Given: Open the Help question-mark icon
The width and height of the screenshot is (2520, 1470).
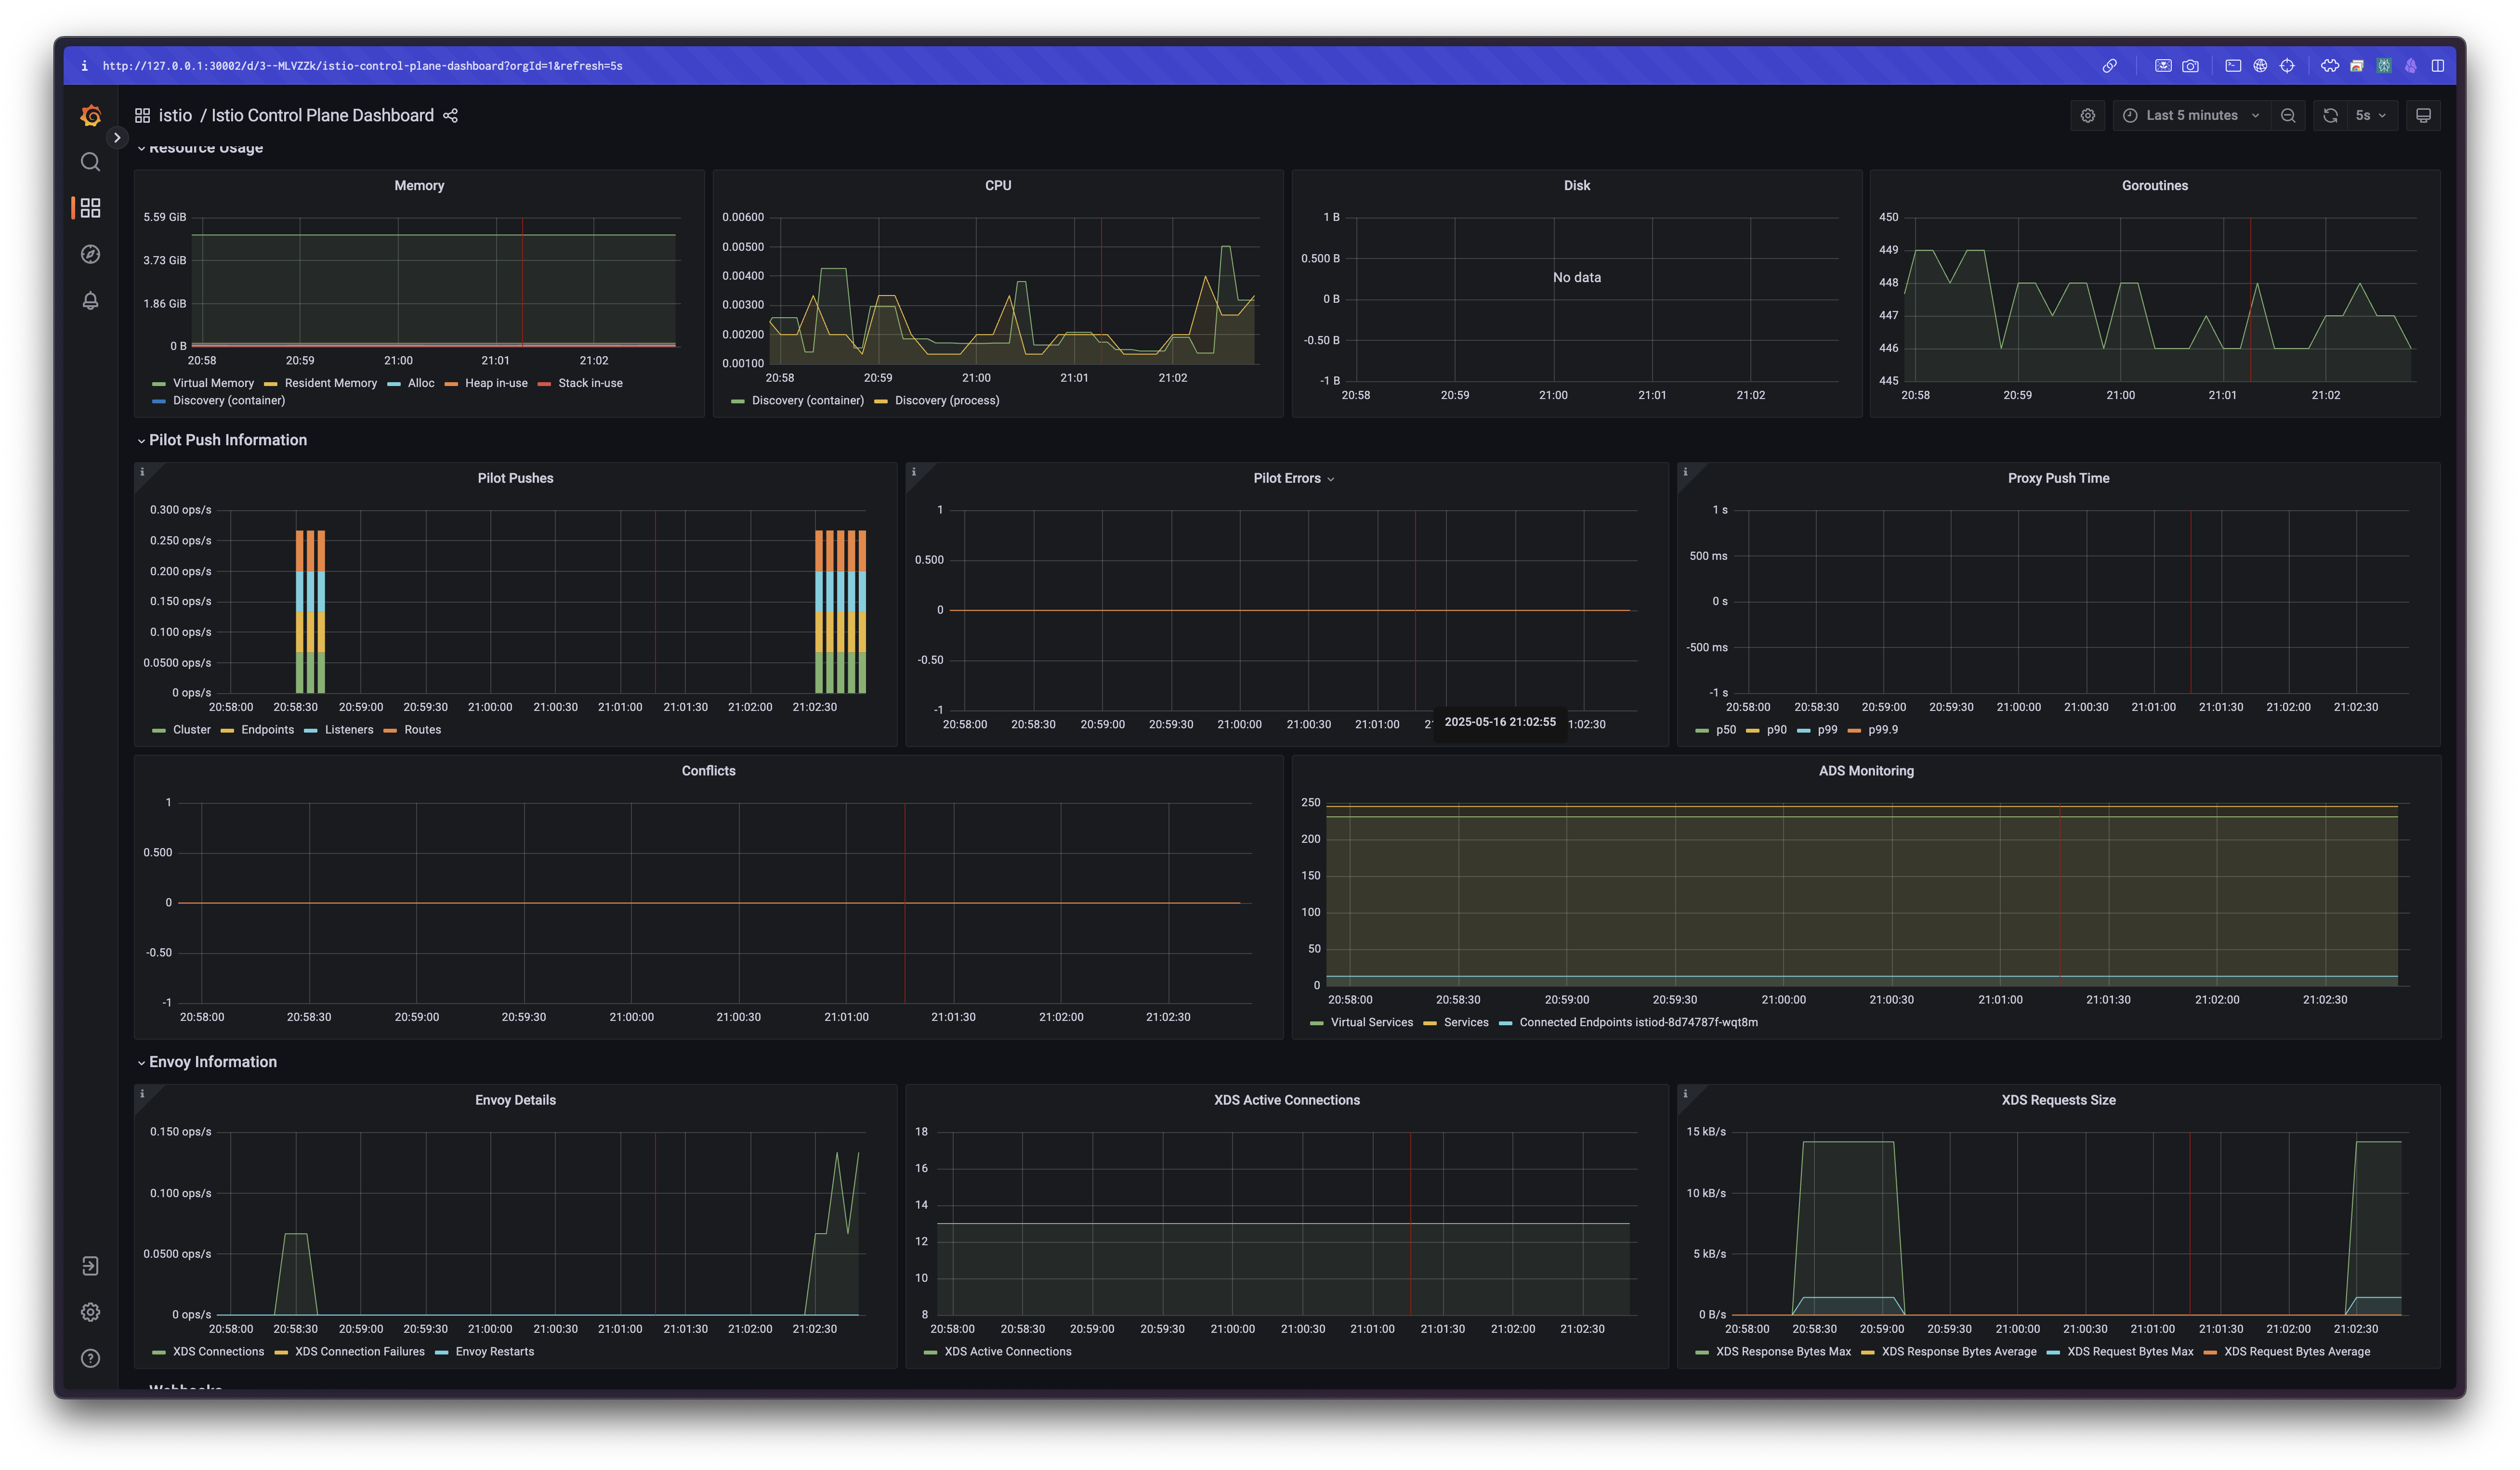Looking at the screenshot, I should [x=90, y=1358].
